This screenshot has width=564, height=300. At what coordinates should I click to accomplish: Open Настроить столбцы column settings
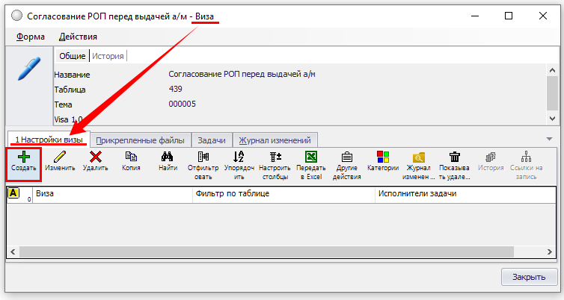275,157
